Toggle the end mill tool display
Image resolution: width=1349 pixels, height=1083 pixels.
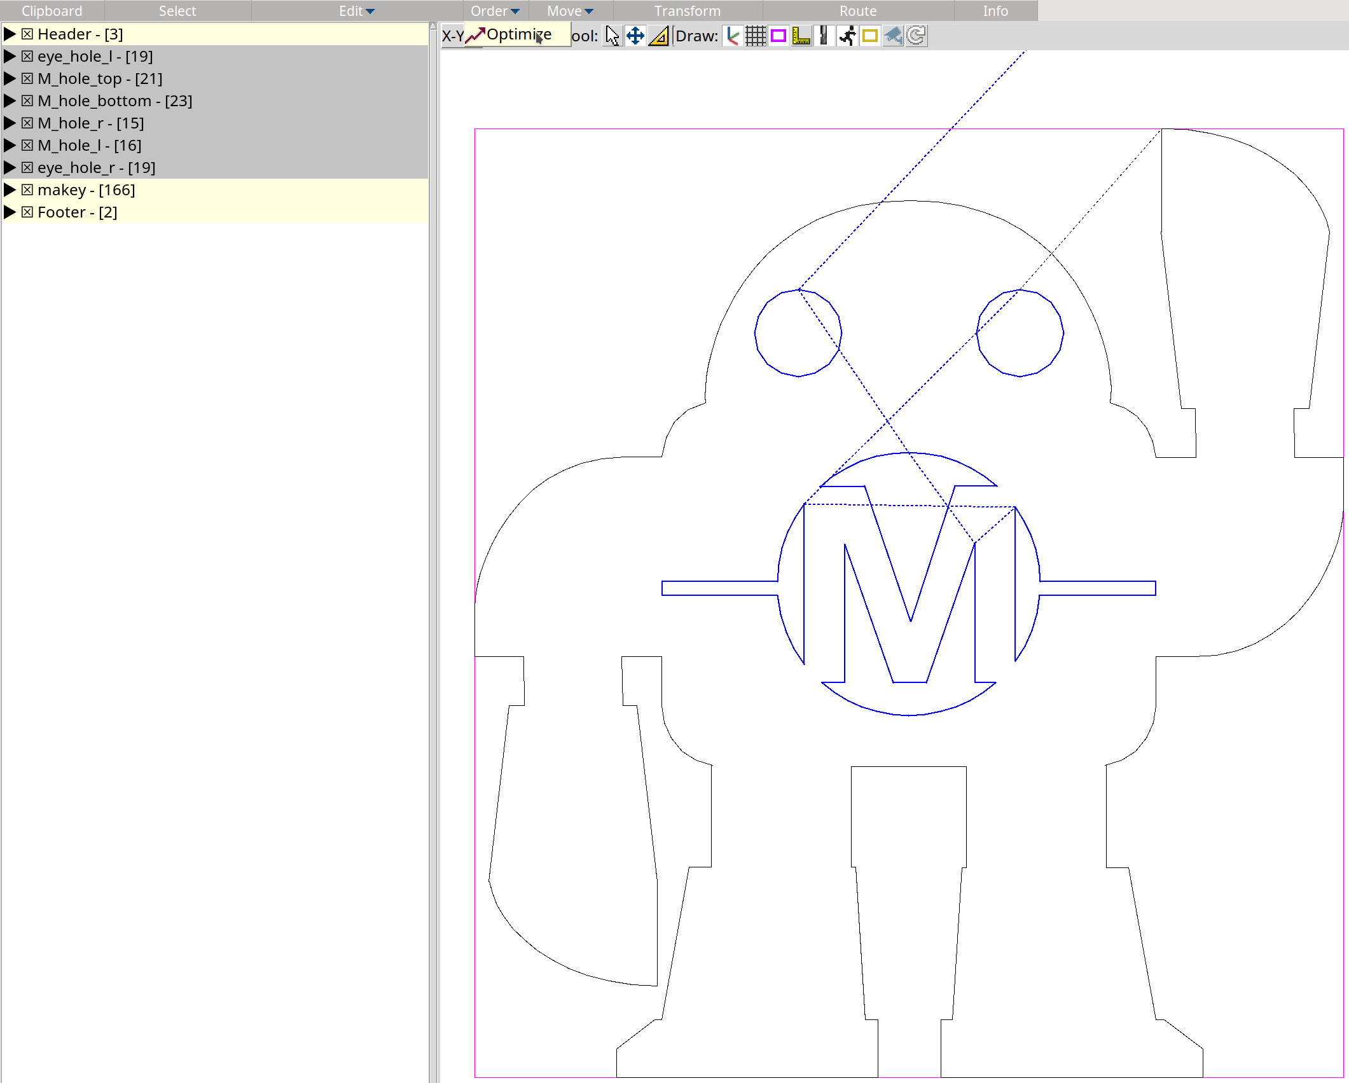(x=824, y=36)
